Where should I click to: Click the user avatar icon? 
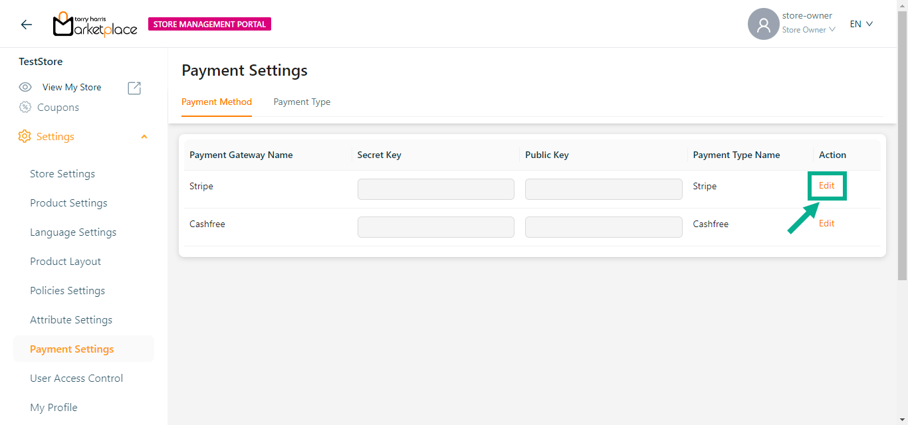763,25
